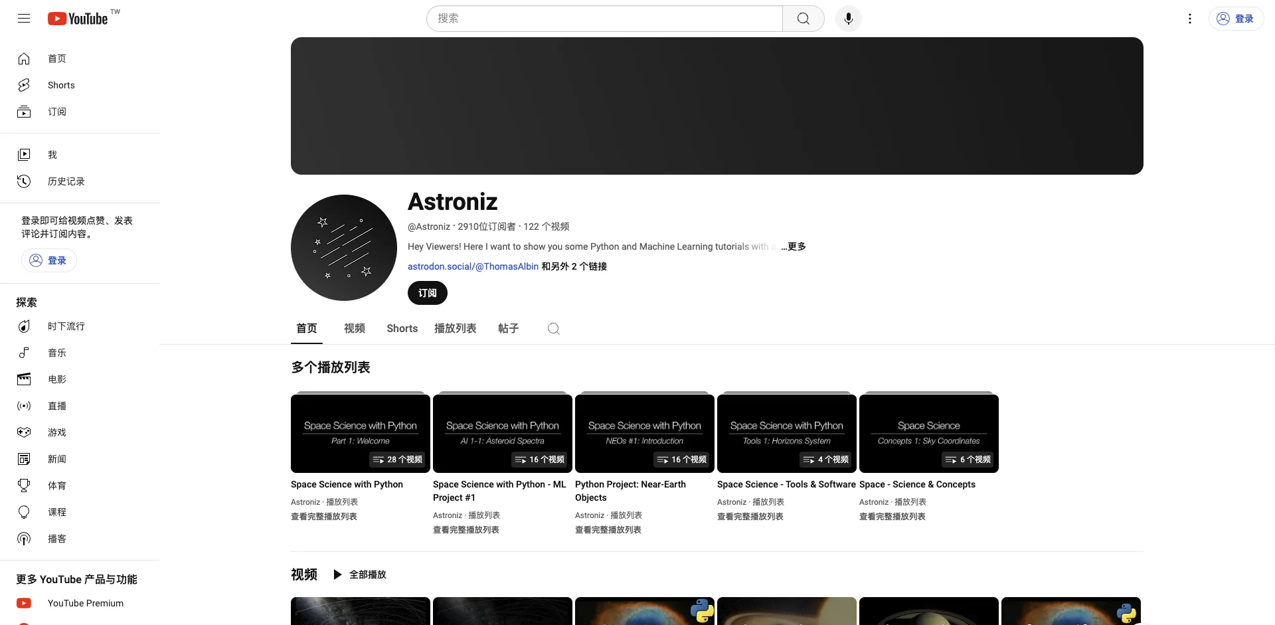Open Shorts from the sidebar
Image resolution: width=1275 pixels, height=625 pixels.
click(80, 85)
